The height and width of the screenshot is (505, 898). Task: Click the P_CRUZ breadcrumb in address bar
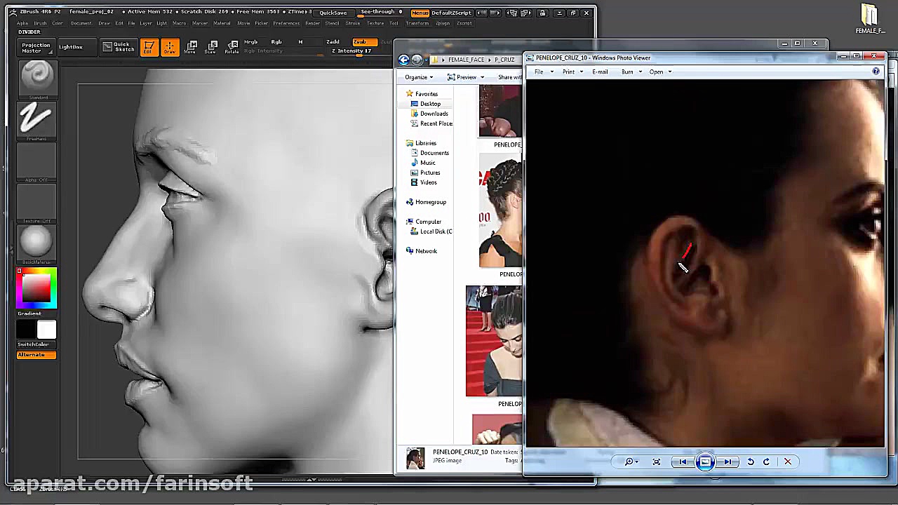click(x=504, y=60)
